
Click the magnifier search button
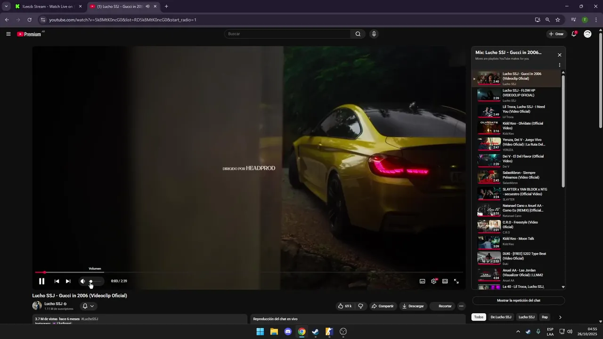(x=358, y=34)
